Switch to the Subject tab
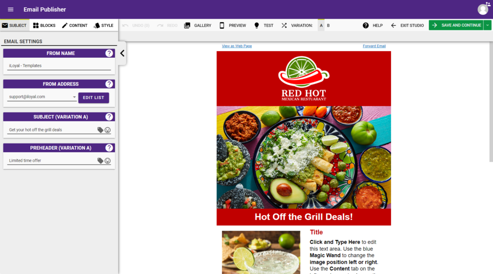493x274 pixels. point(14,26)
